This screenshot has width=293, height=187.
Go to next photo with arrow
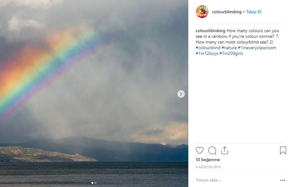point(181,94)
